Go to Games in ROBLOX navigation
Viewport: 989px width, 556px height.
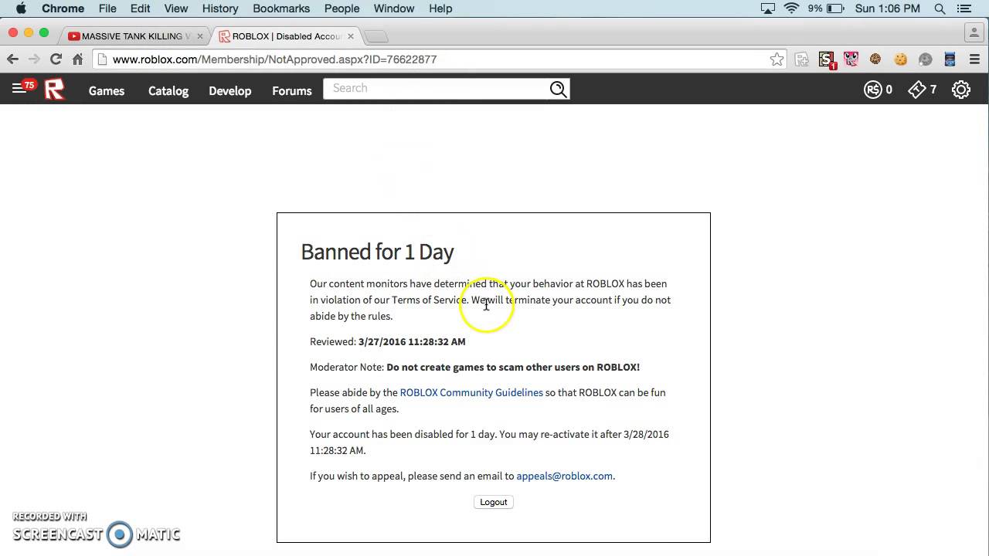[107, 90]
